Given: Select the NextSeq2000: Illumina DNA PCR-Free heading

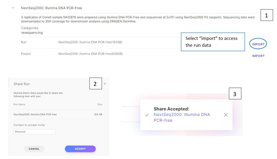Looking at the screenshot, I should click(51, 8).
